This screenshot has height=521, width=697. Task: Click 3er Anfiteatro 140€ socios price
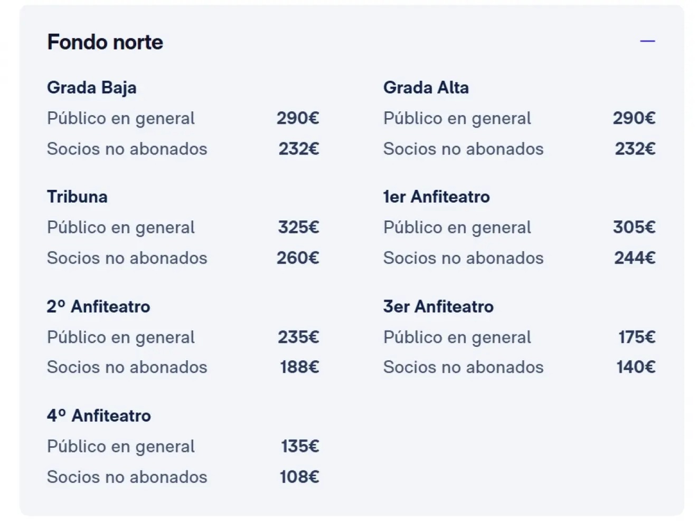(x=636, y=367)
